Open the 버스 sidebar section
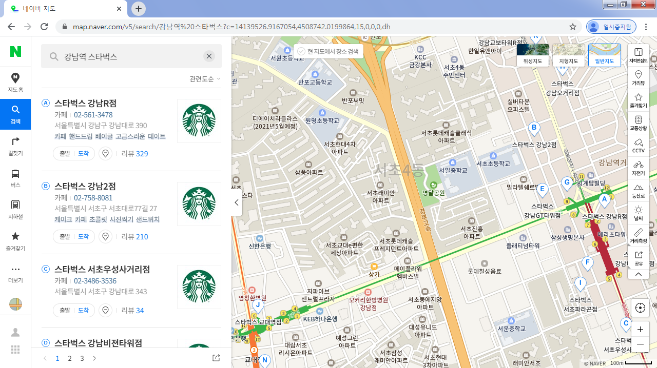 [15, 178]
